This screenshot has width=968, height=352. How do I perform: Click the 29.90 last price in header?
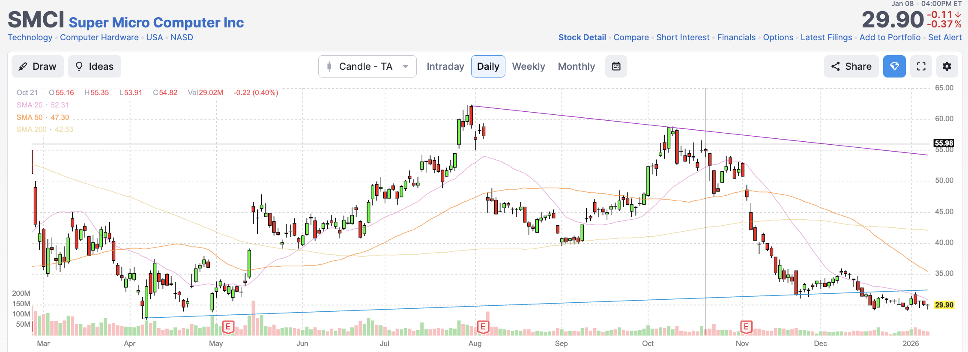click(x=893, y=20)
